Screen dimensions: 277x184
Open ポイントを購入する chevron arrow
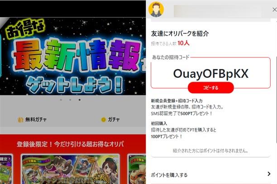tap(269, 174)
